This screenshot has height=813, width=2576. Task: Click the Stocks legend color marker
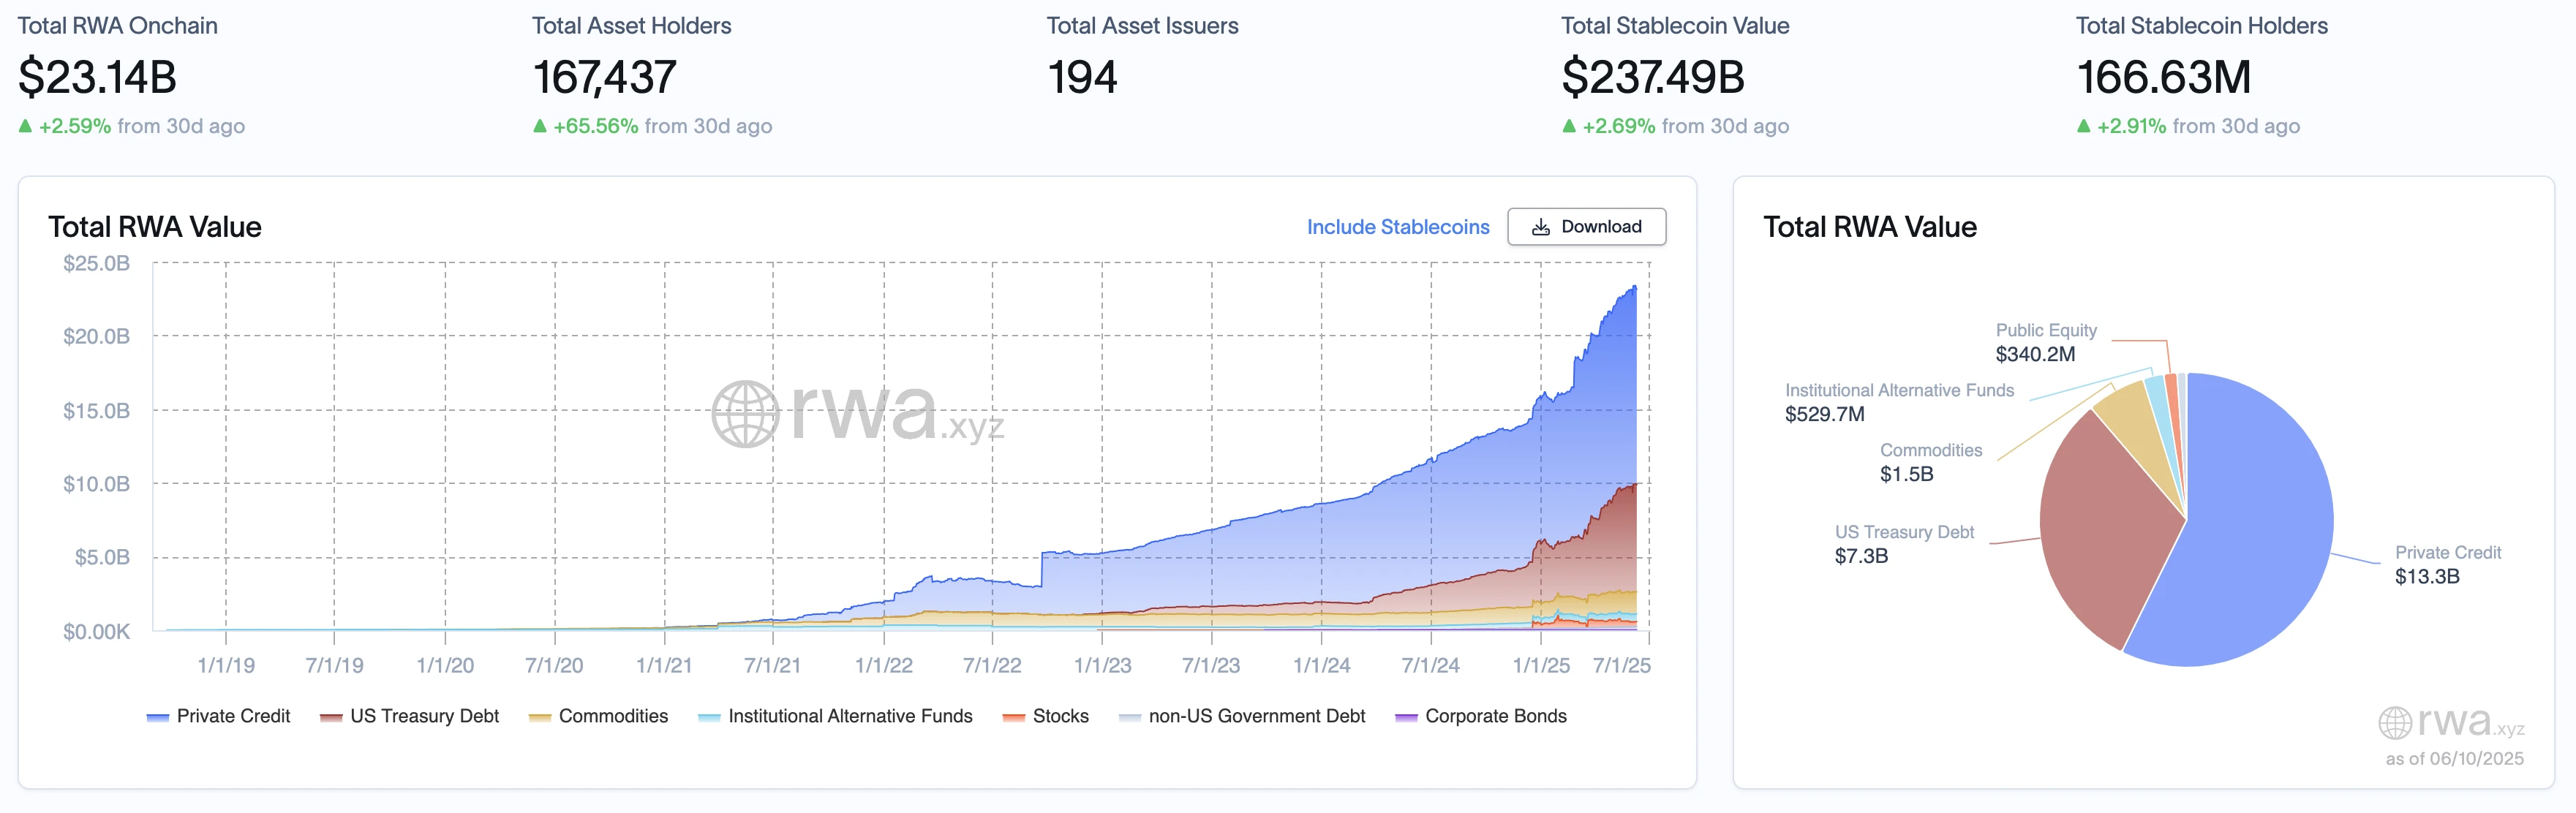point(1013,716)
